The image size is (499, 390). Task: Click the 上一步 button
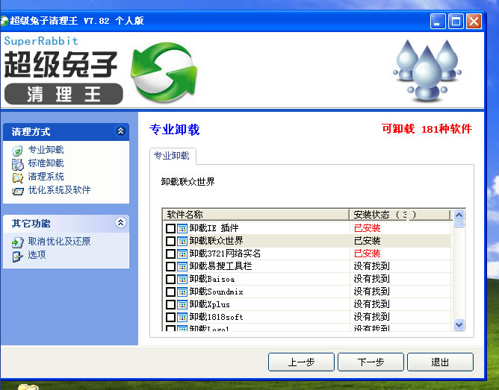[x=301, y=362]
